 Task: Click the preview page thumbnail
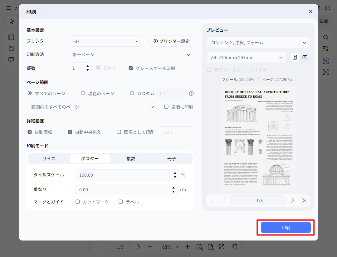[x=258, y=138]
